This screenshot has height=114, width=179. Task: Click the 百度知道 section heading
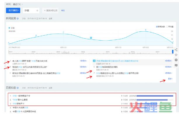click(11, 88)
